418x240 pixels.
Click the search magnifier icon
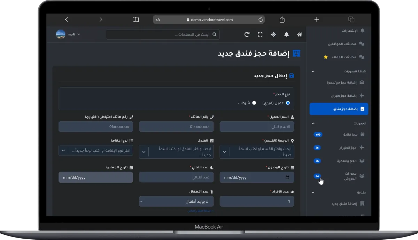click(215, 34)
